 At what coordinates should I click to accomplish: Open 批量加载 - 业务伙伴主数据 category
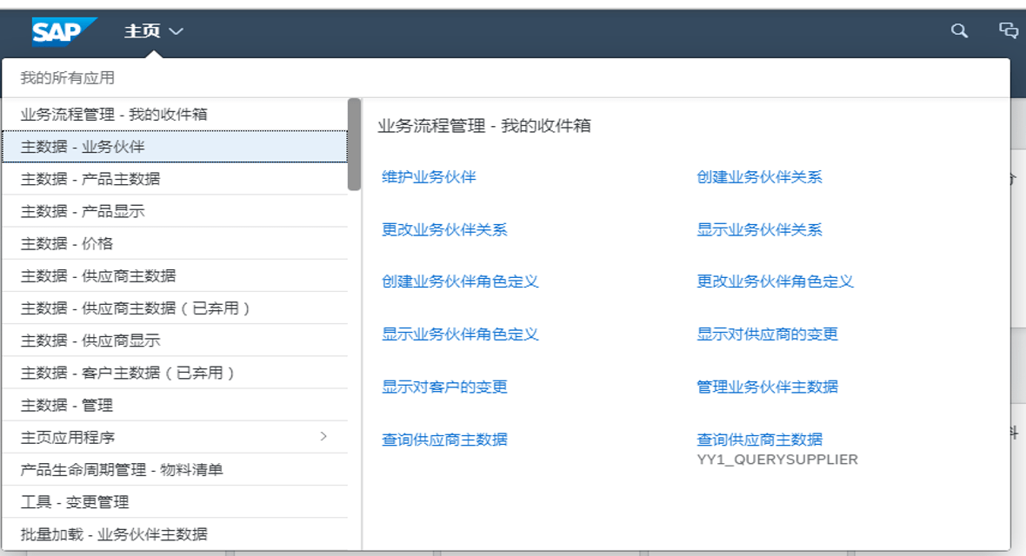tap(114, 534)
